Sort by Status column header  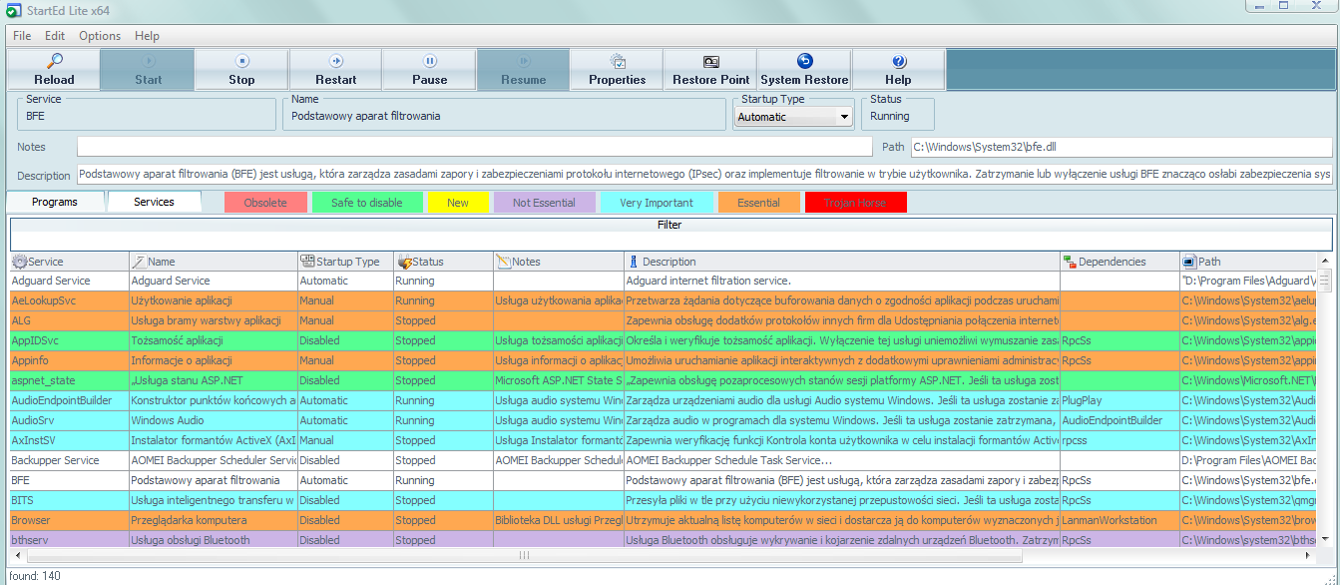click(x=443, y=262)
